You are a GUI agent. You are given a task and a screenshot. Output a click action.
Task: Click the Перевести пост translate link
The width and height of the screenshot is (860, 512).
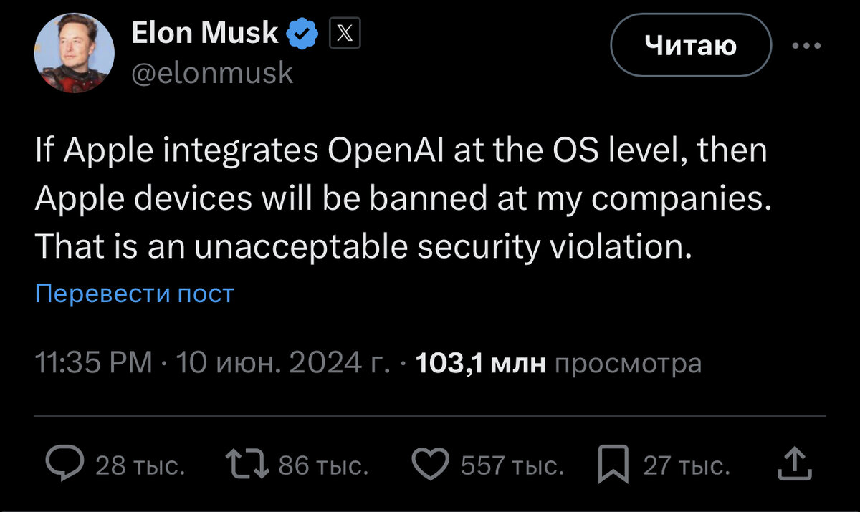tap(134, 294)
